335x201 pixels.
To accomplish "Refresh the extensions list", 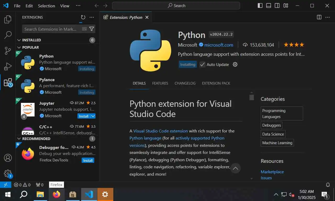I will pos(83,17).
